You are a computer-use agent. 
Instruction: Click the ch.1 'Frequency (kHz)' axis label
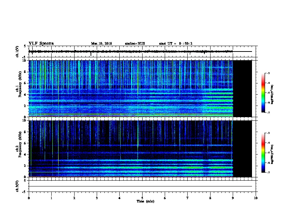click(x=20, y=85)
